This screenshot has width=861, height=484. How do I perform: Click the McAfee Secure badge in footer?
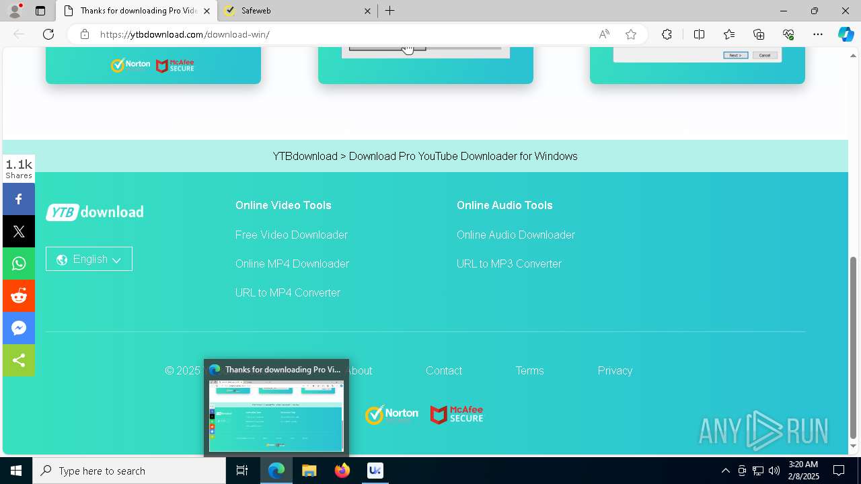pos(457,415)
